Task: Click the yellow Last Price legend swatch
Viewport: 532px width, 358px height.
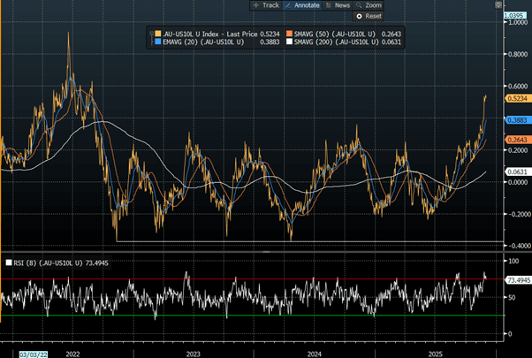Action: tap(155, 33)
